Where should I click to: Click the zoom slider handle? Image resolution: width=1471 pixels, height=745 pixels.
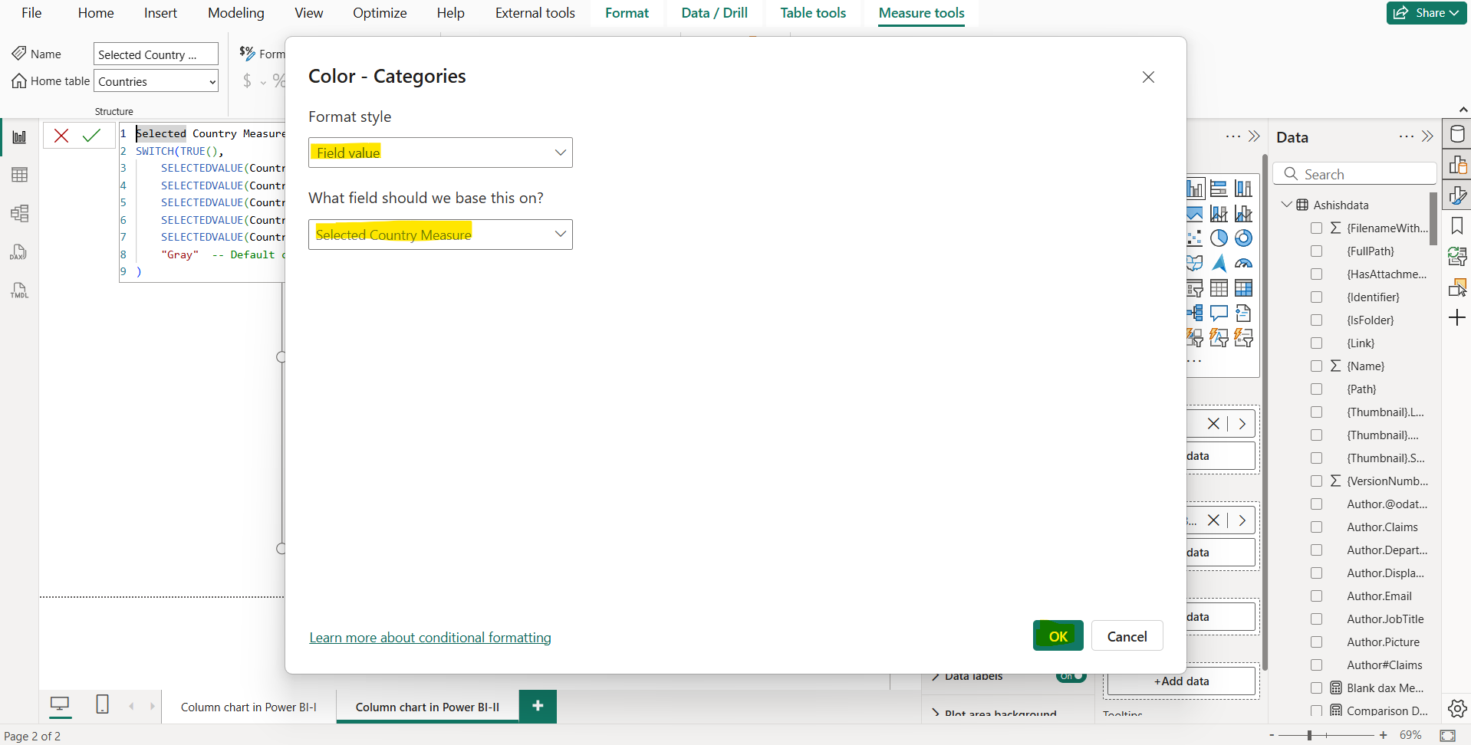click(1309, 735)
